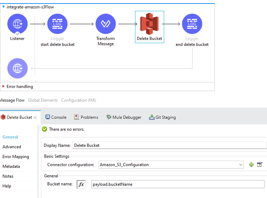Add new connector configuration with green plus

(251, 165)
